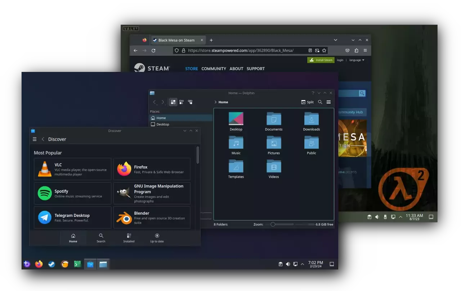Open the Dolphin hamburger menu icon

coord(328,102)
